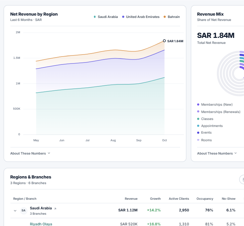Click Saudi Arabia occupancy value 76%
The height and width of the screenshot is (226, 244).
209,210
